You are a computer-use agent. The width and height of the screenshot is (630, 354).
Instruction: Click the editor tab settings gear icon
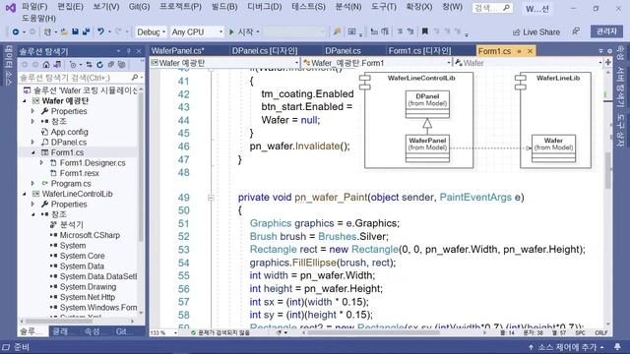tap(609, 51)
